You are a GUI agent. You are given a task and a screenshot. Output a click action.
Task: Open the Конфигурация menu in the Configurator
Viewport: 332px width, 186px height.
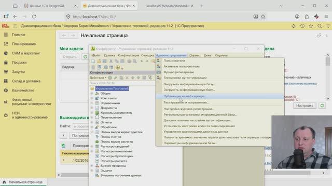[x=128, y=55]
